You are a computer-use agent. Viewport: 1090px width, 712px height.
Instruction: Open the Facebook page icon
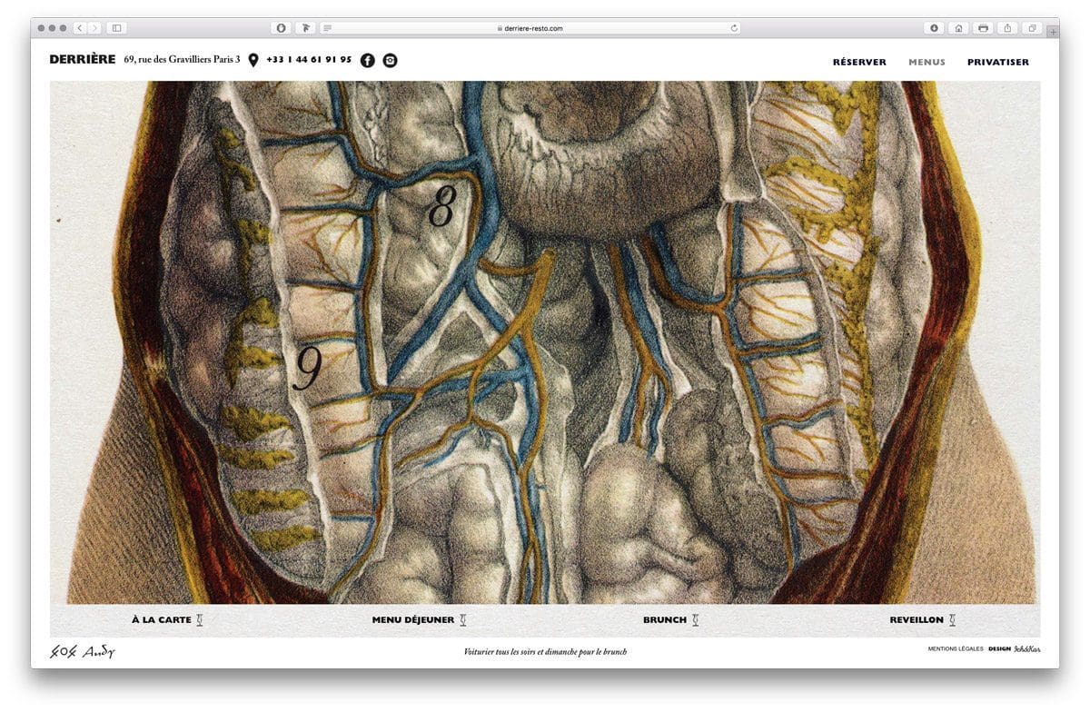[367, 61]
